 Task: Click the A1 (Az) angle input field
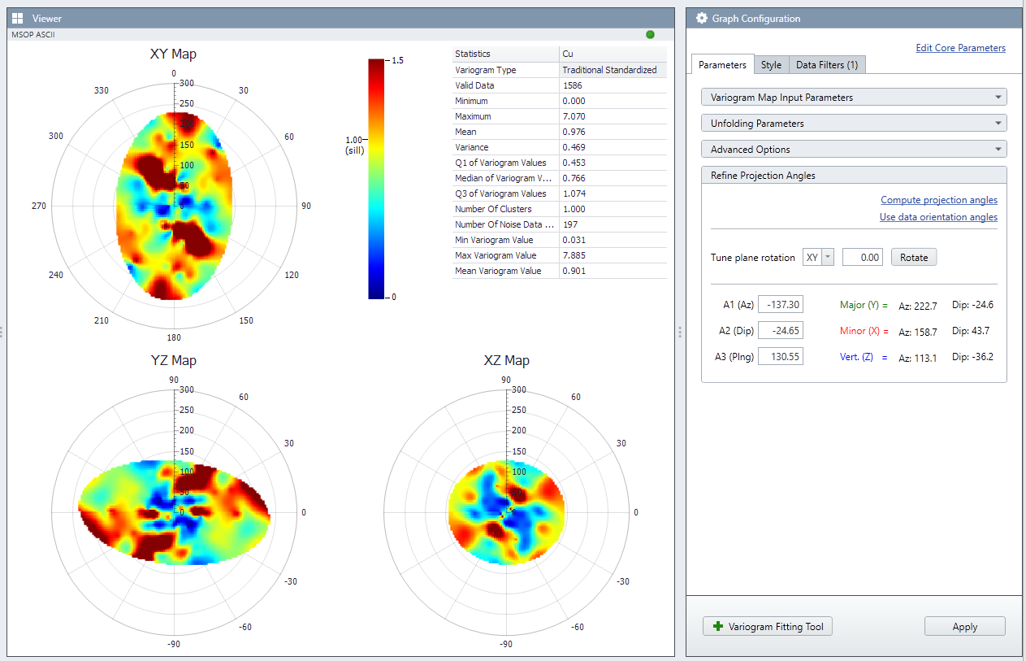780,305
